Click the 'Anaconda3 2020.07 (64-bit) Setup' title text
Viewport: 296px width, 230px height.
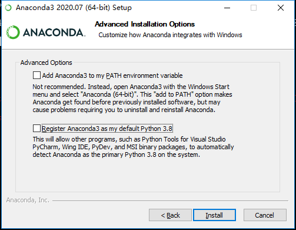74,8
